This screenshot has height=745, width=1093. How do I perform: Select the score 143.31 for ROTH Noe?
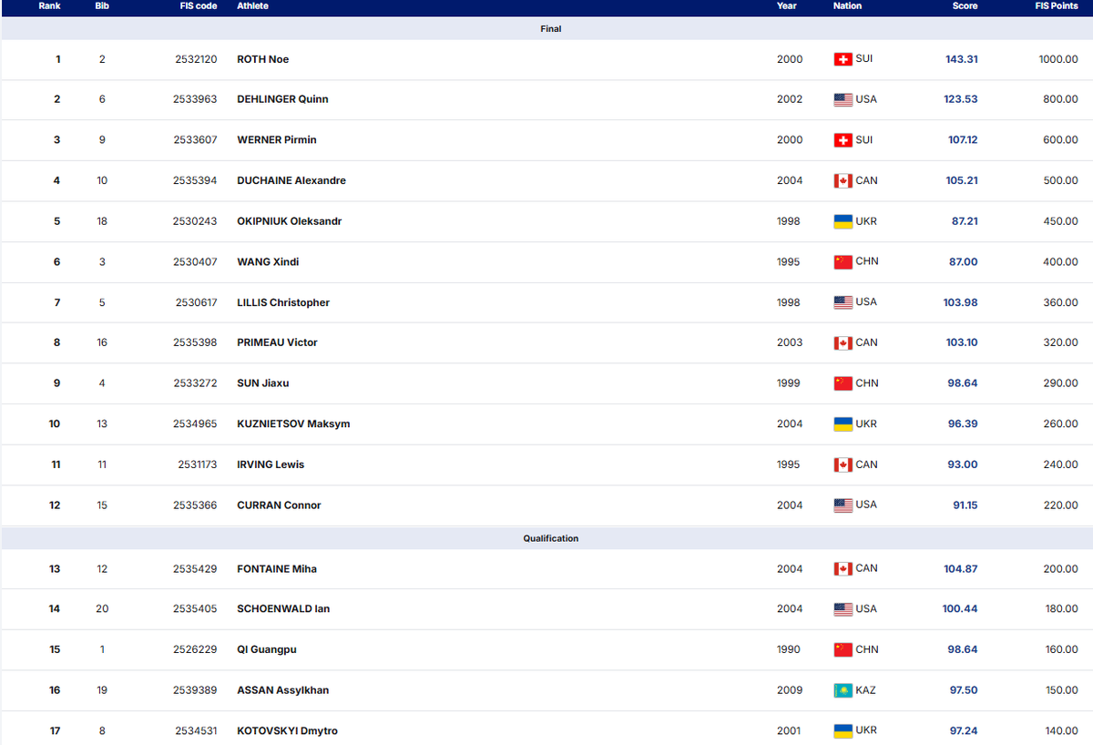click(961, 59)
